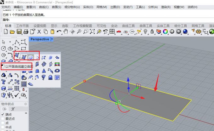Undo with the curved arrow icon
214x131 pixels.
(59, 32)
